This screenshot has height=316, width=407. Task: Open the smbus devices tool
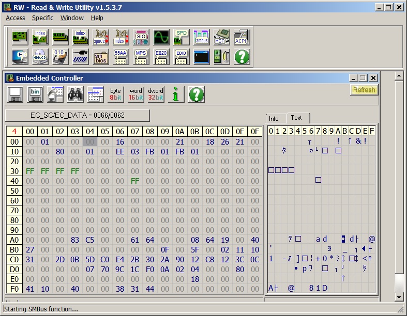(x=201, y=37)
